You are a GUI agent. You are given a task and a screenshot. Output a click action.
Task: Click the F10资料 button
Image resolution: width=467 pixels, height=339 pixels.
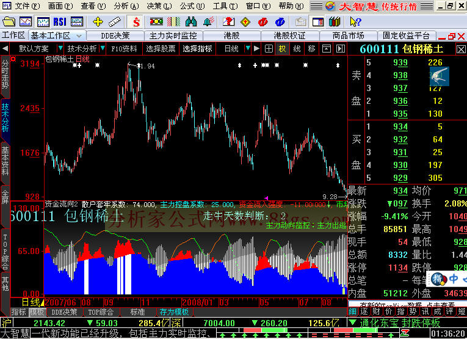tap(124, 48)
